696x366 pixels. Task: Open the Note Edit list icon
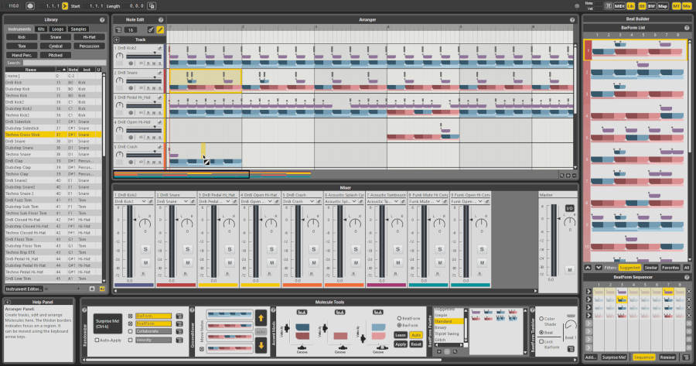click(118, 29)
